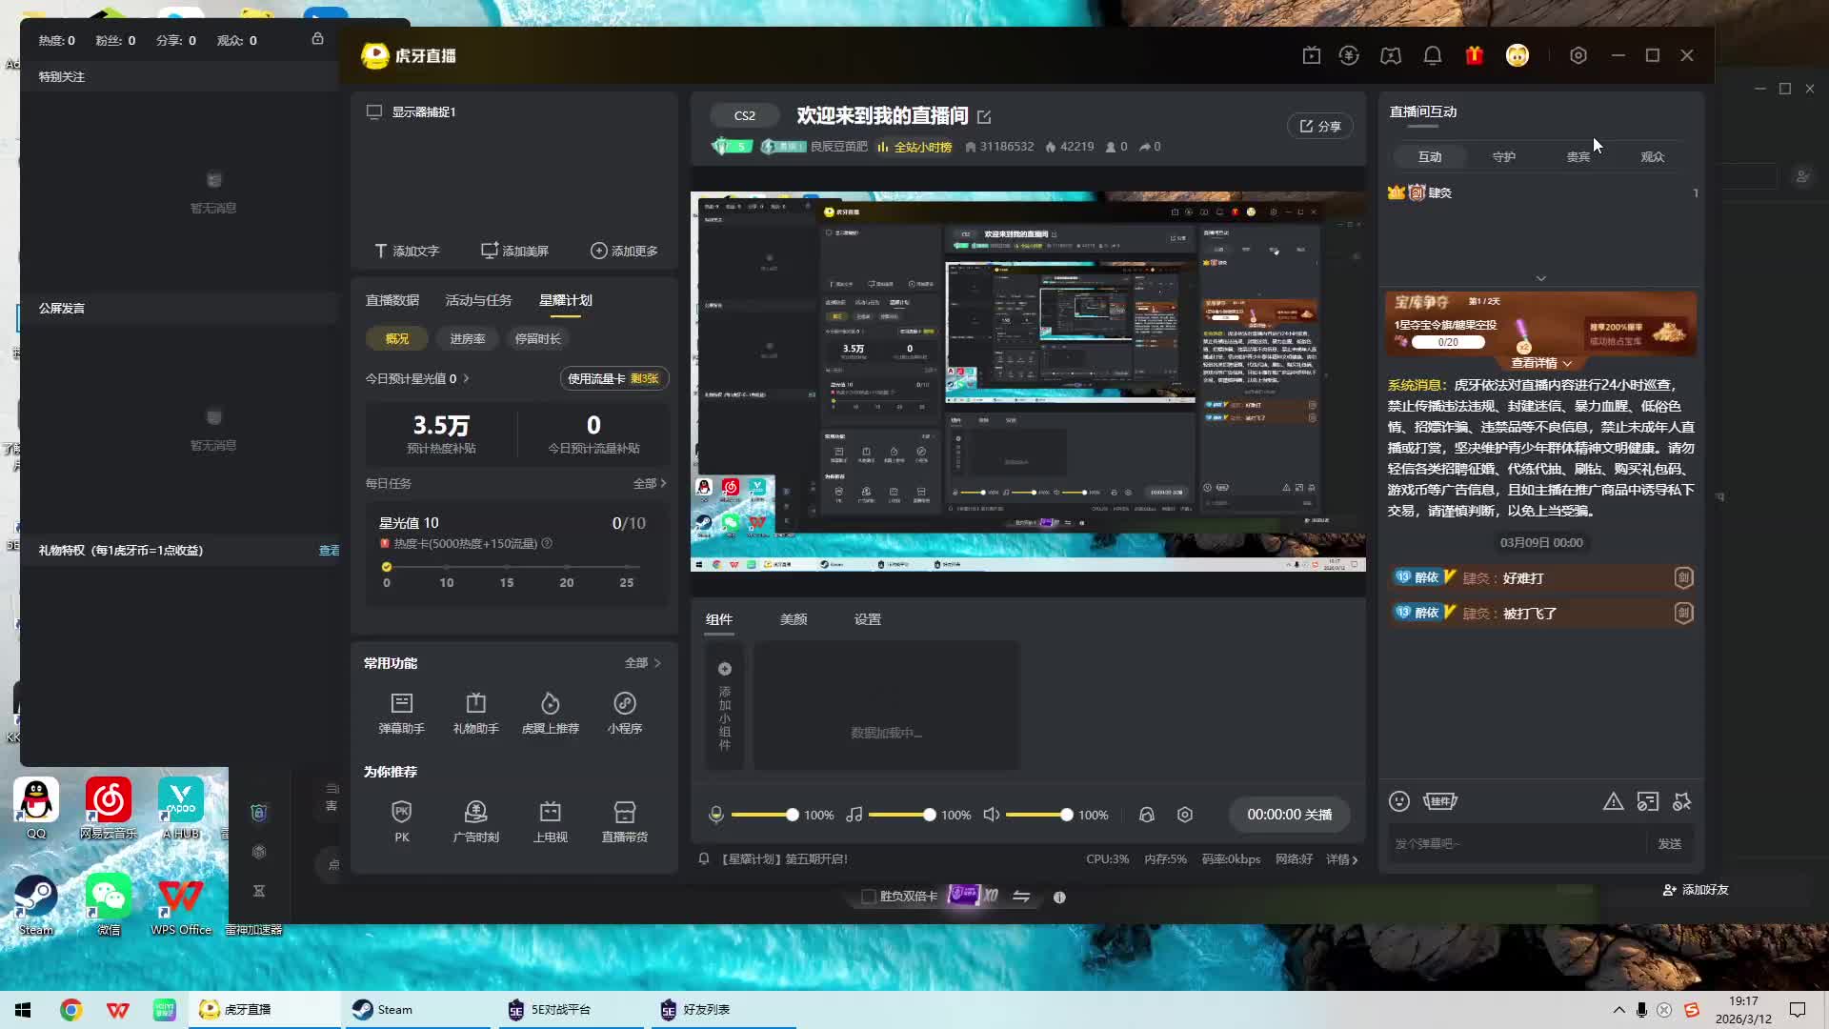This screenshot has height=1029, width=1829.
Task: Open the notification bell in title bar
Action: pyautogui.click(x=1432, y=56)
